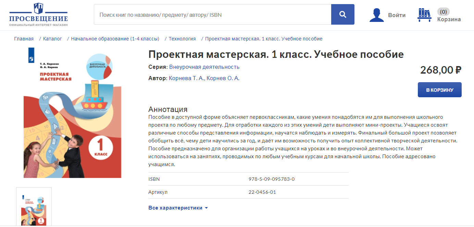
Task: Navigate to Начальное образование (1-4 классы) breadcrumb
Action: click(x=115, y=39)
